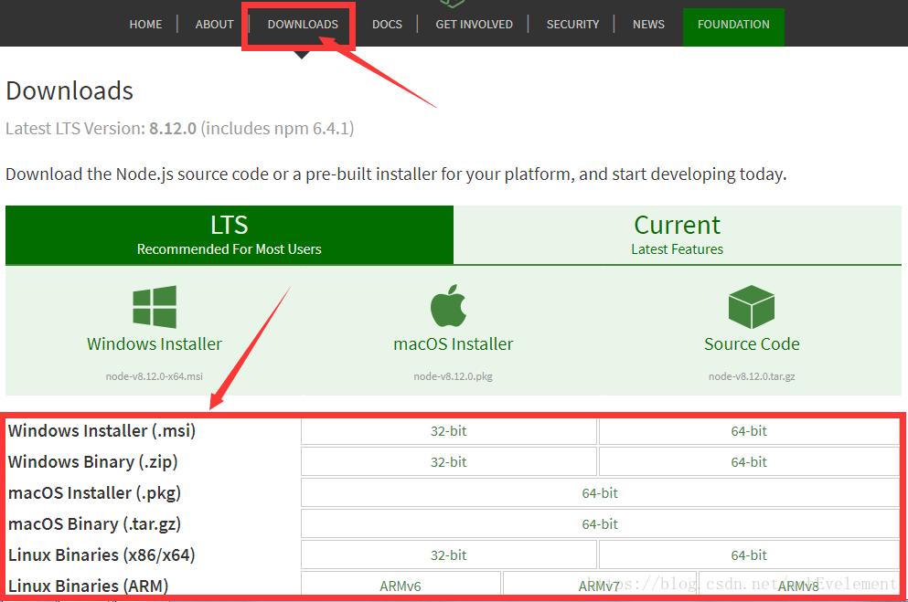Download Windows Binary (.zip) 32-bit
Screen dimensions: 908x602
[449, 462]
